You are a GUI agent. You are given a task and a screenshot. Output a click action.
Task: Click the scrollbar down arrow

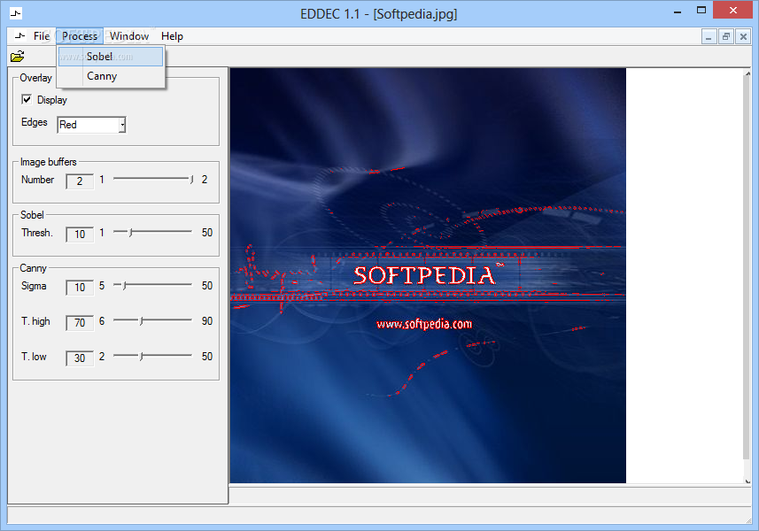[x=747, y=481]
